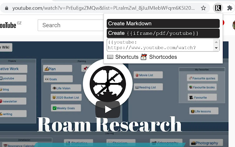The height and width of the screenshot is (147, 235).
Task: Click the 'Reading List' box
Action: [x=148, y=87]
